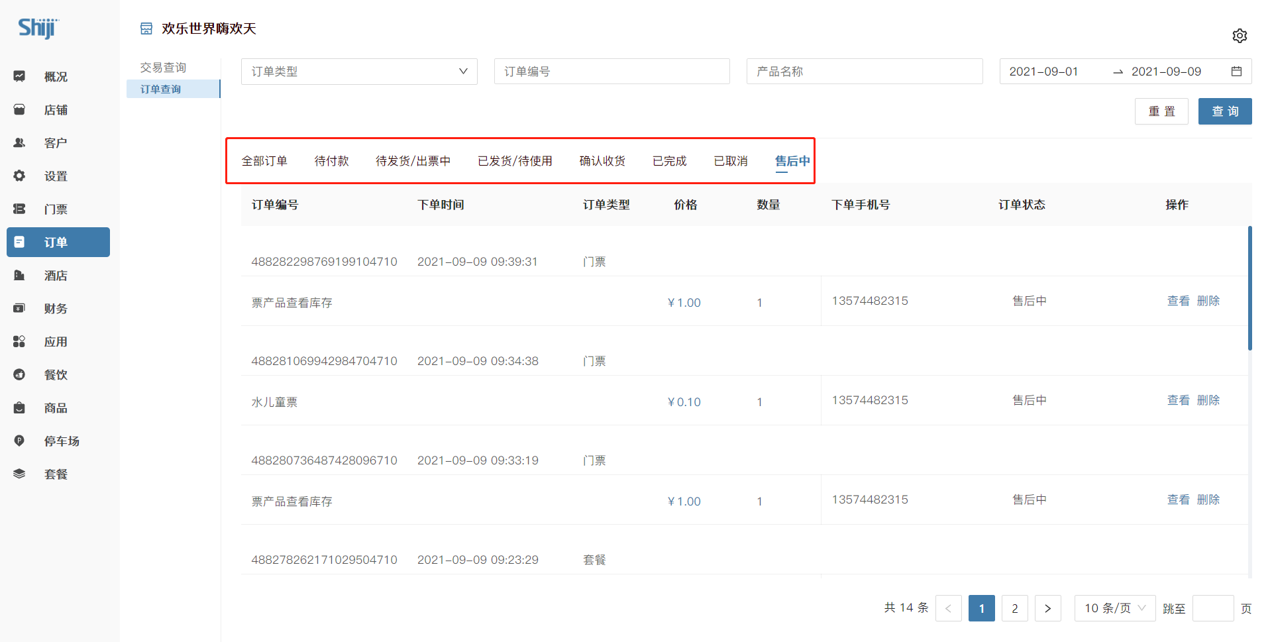Viewport: 1272px width, 642px height.
Task: Click the timestamp 2021-09-09 09:39:31
Action: (x=478, y=262)
